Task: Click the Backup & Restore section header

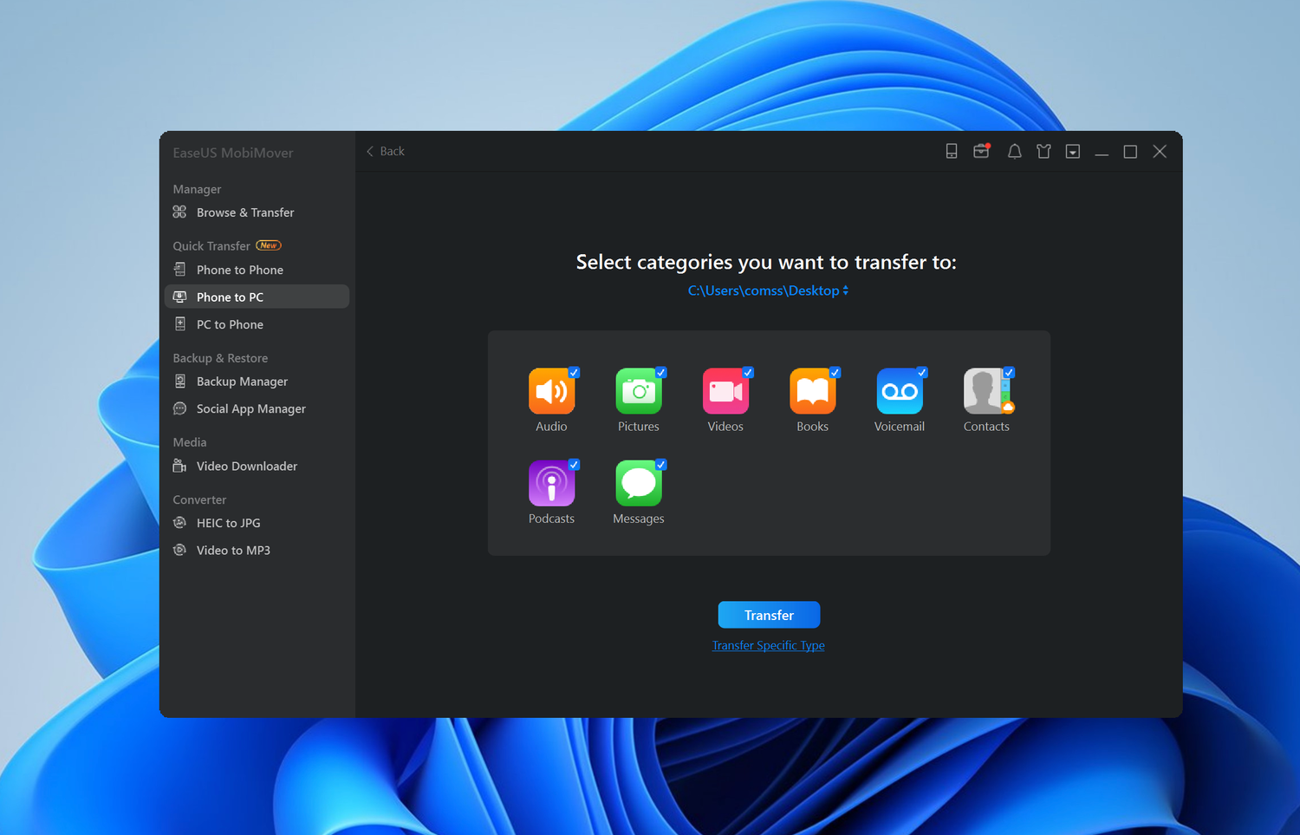Action: 220,358
